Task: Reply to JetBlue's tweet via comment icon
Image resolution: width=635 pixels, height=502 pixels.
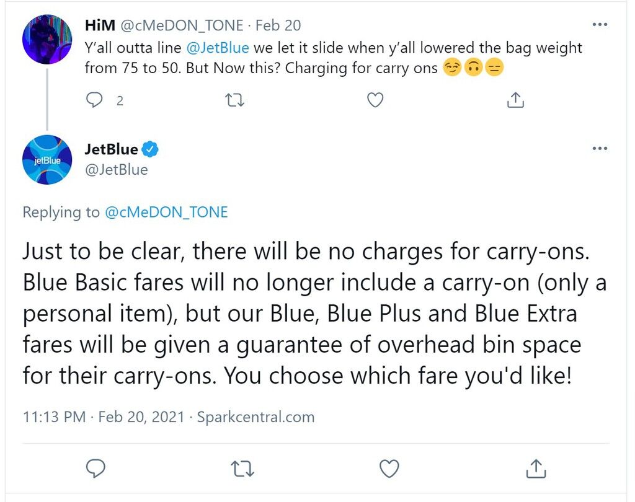Action: pos(95,469)
